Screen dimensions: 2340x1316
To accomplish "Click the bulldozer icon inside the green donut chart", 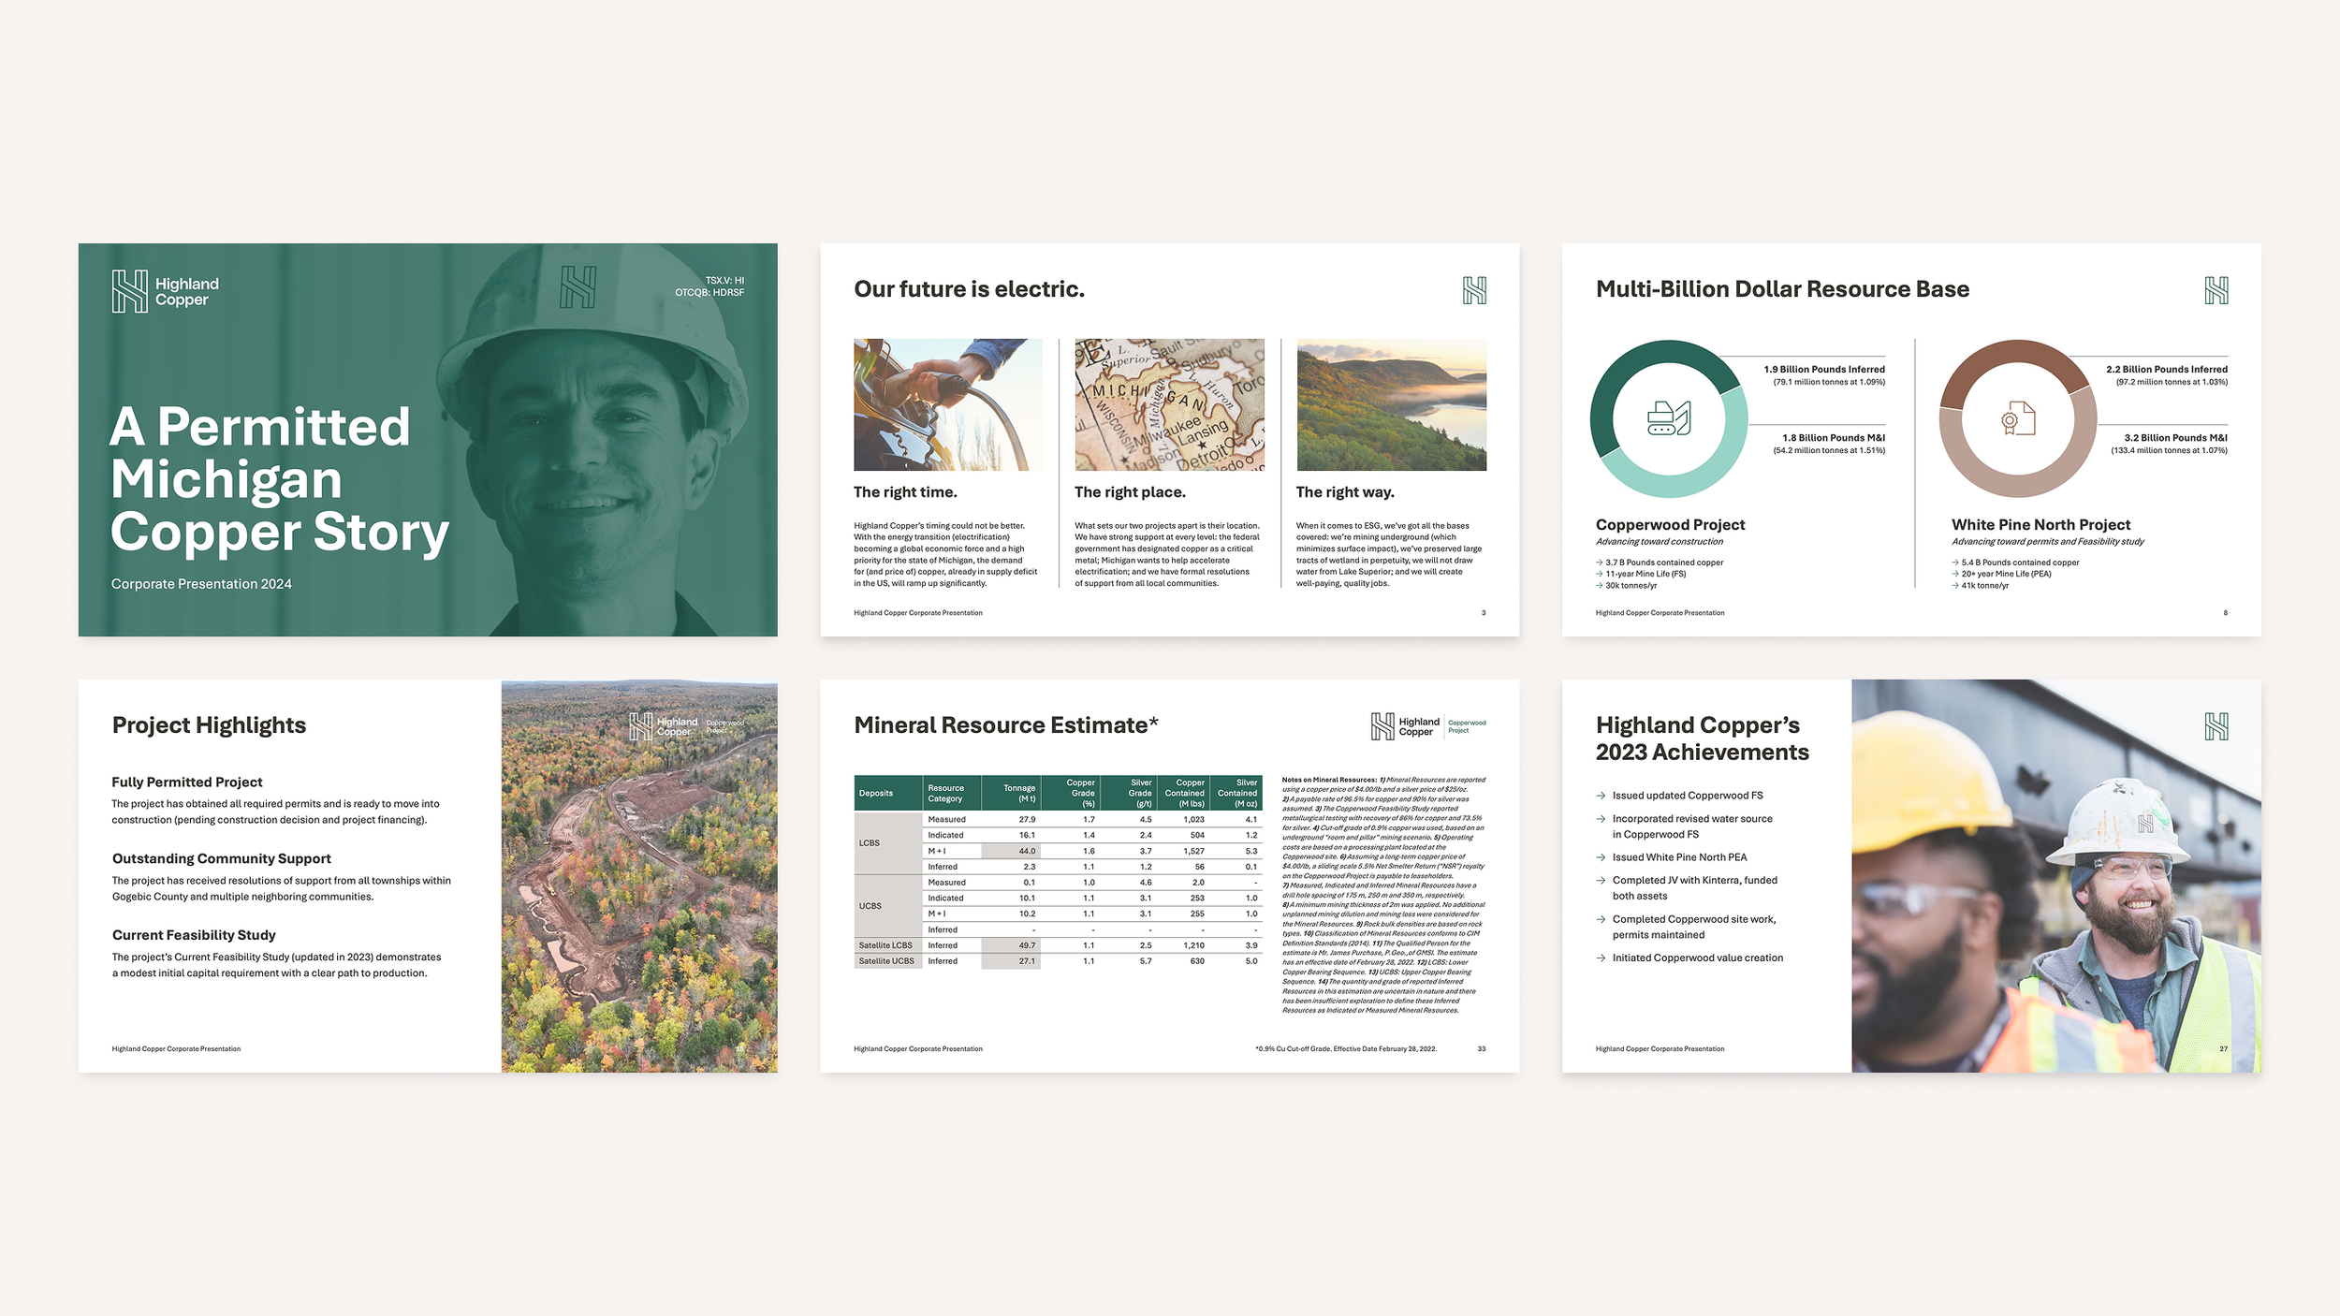I will pyautogui.click(x=1669, y=417).
